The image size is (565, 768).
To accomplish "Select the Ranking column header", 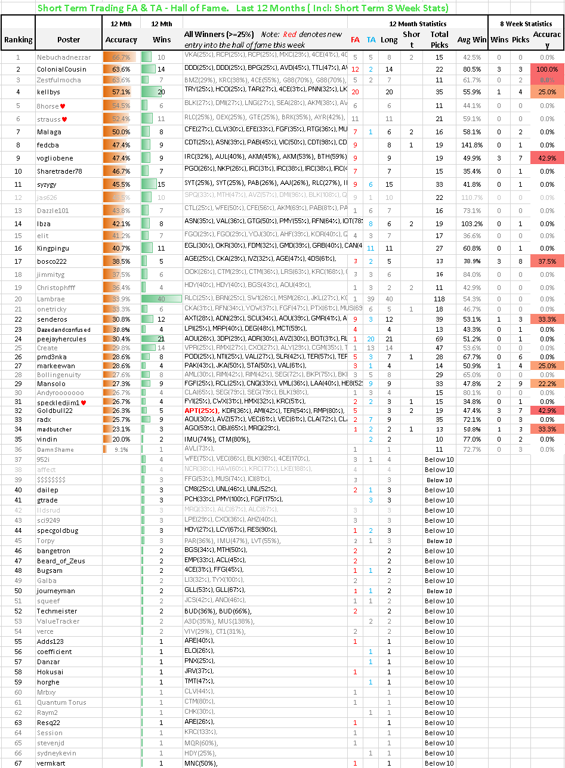I will [18, 40].
